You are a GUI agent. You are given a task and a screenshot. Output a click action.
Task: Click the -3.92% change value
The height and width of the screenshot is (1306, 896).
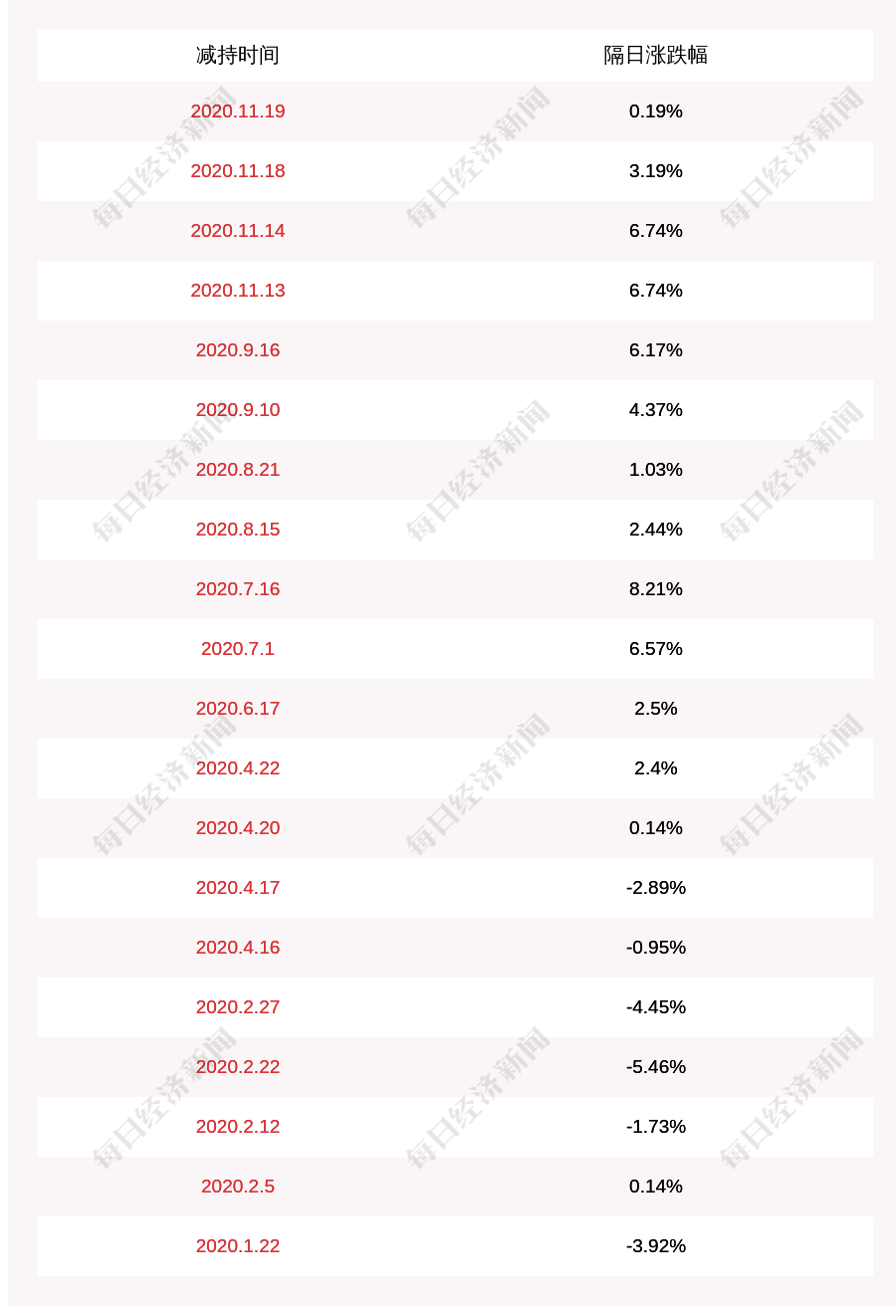[x=655, y=1245]
